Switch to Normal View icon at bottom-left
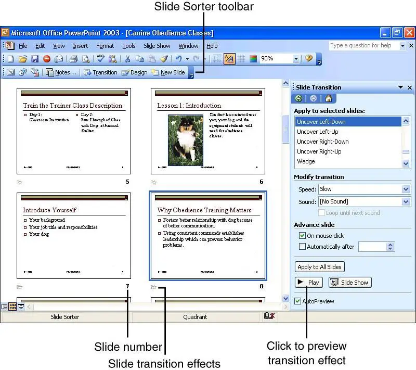 coord(4,307)
